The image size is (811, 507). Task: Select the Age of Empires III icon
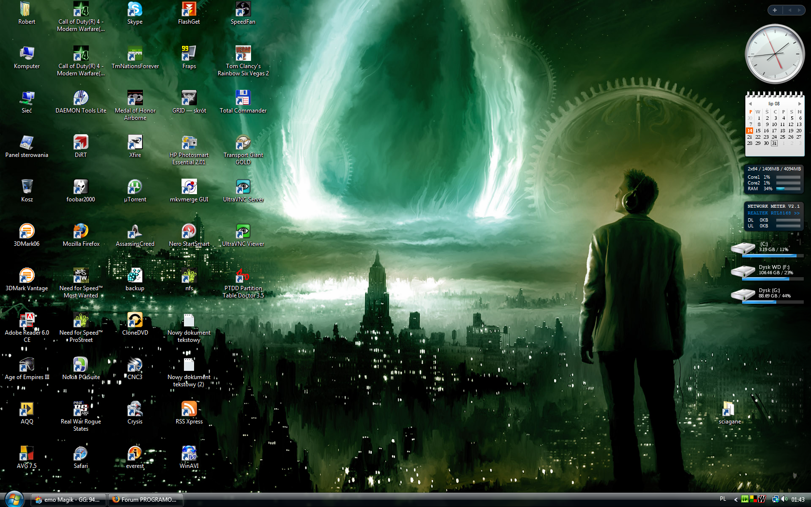(x=27, y=369)
